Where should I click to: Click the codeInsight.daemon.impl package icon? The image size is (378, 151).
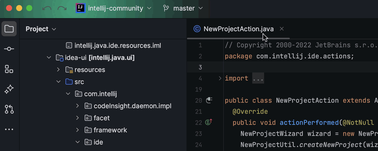click(88, 106)
